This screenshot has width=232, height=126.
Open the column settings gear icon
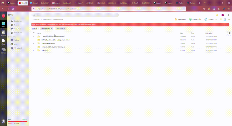click(230, 33)
